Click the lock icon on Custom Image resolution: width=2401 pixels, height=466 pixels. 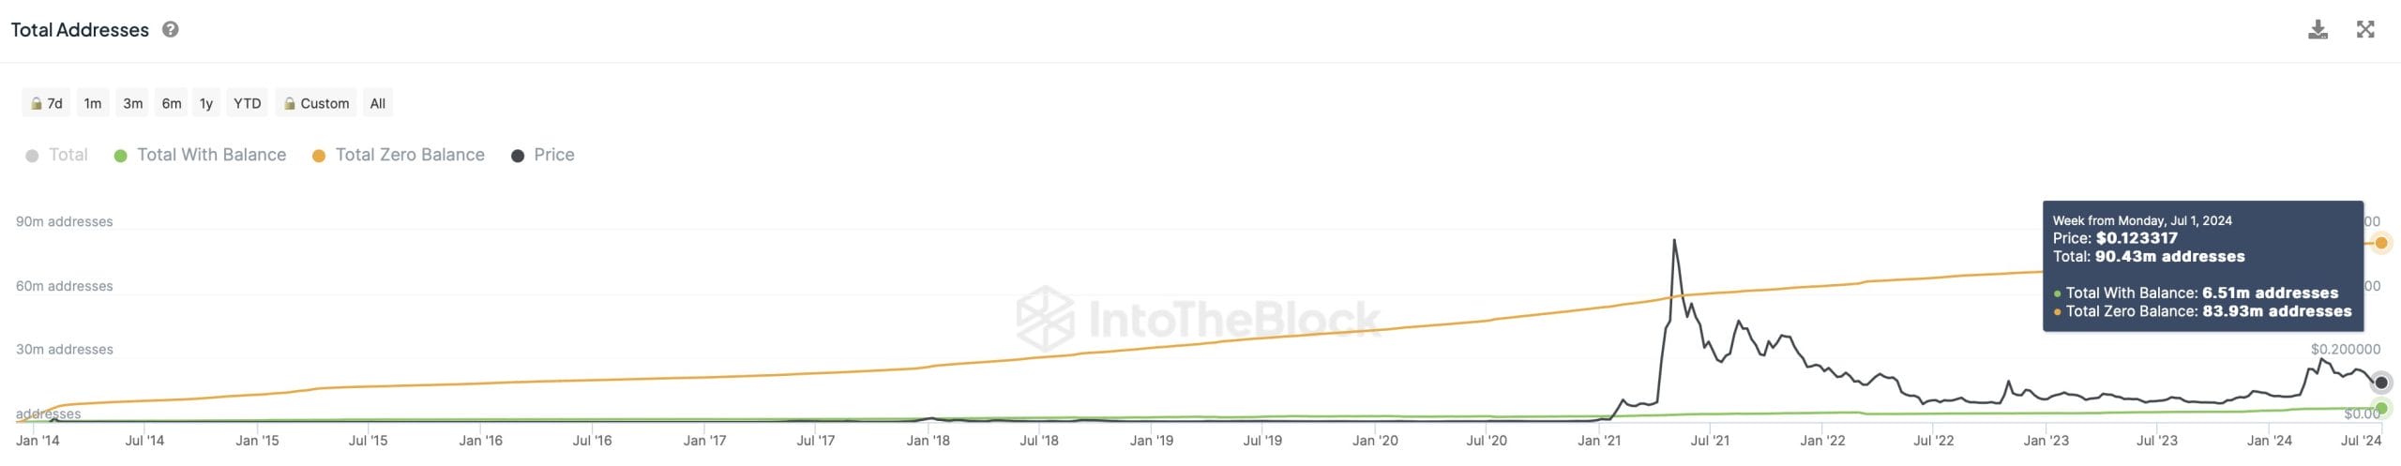pyautogui.click(x=290, y=103)
